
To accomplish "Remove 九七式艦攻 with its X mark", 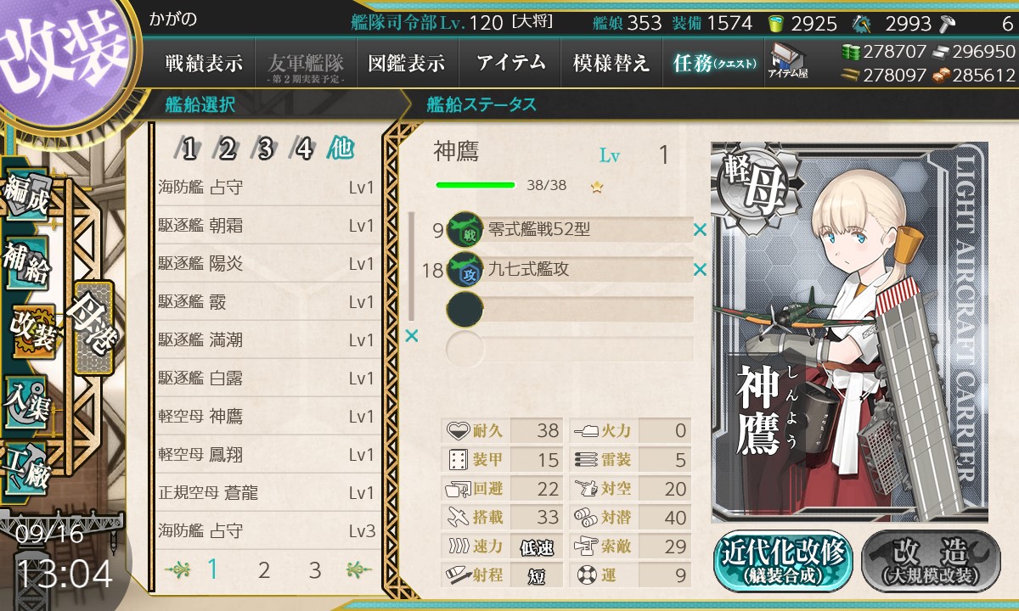I will pos(700,270).
